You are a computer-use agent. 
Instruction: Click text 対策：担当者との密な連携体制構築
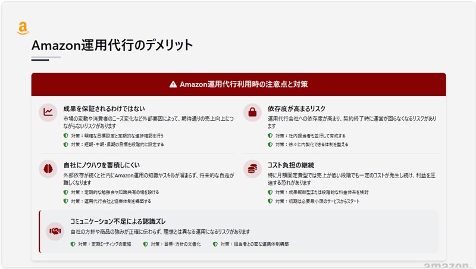(255, 244)
